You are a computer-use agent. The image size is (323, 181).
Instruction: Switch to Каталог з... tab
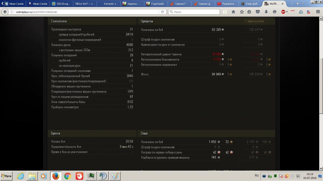click(109, 4)
